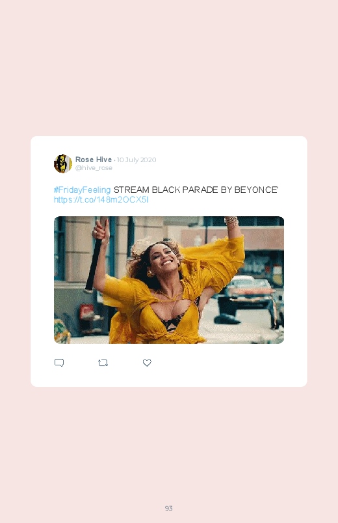Image resolution: width=338 pixels, height=523 pixels.
Task: Click the pink background above the tweet card
Action: tap(169, 66)
